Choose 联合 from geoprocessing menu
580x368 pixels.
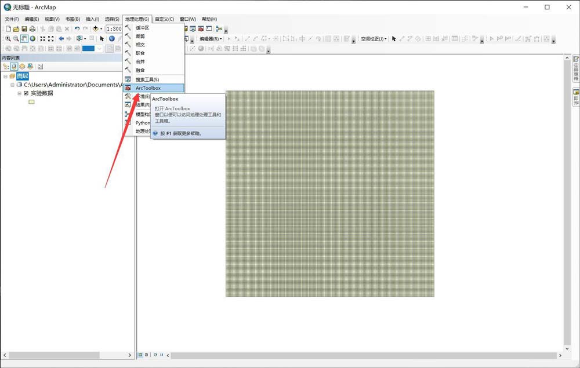pyautogui.click(x=154, y=53)
